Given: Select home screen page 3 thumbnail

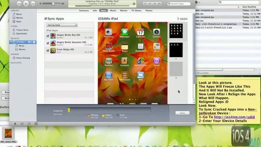Looking at the screenshot, I should (176, 69).
